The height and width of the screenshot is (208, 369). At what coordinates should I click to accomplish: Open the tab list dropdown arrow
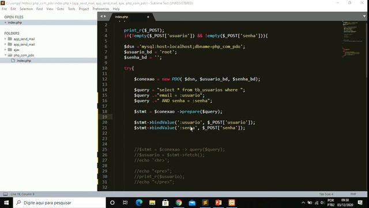point(364,16)
